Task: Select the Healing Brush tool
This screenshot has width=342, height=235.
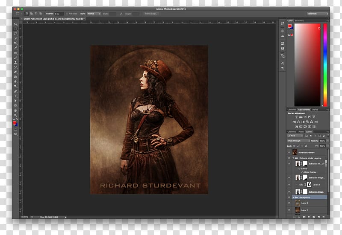Action: (x=15, y=53)
